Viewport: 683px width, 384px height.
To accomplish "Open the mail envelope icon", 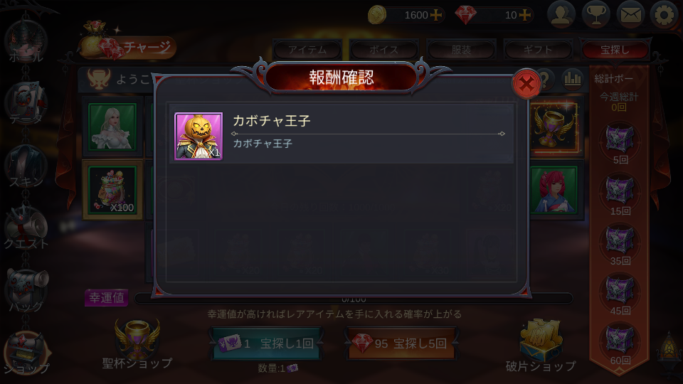I will 630,16.
